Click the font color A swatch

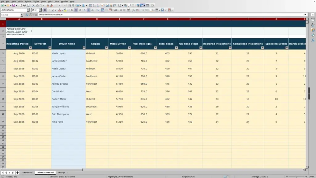click(x=60, y=10)
